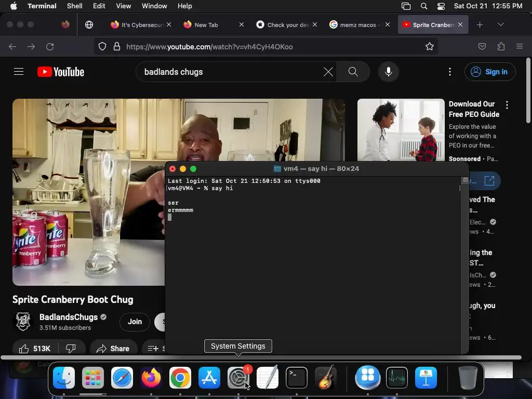Launch Safari from the Dock

(x=122, y=378)
